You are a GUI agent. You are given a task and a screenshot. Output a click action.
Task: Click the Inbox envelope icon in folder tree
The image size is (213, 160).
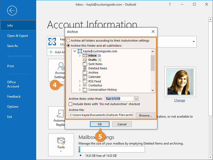click(x=85, y=55)
